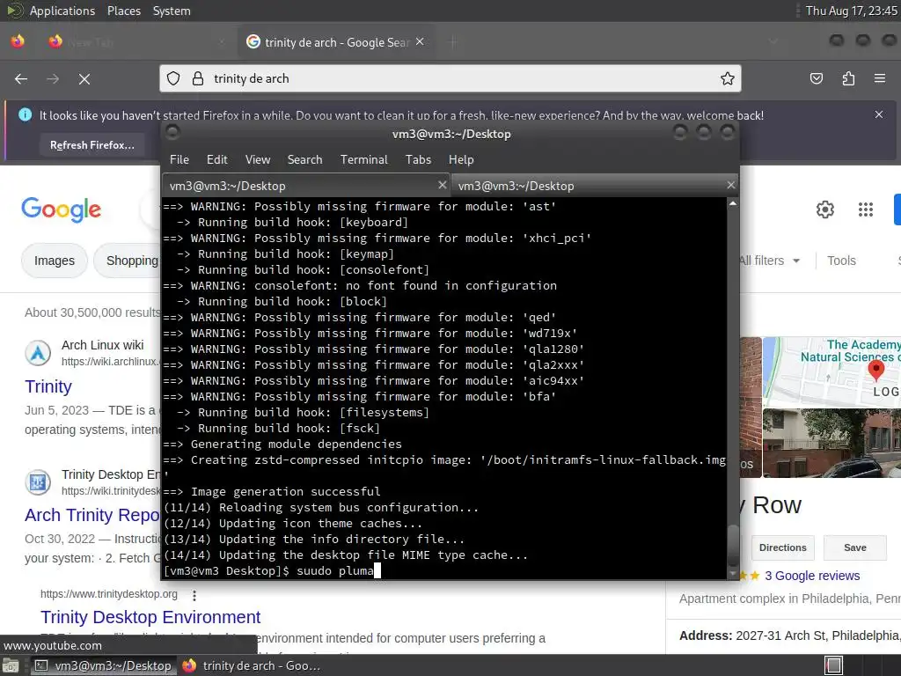Open the Terminal menu in terminal window

[363, 159]
